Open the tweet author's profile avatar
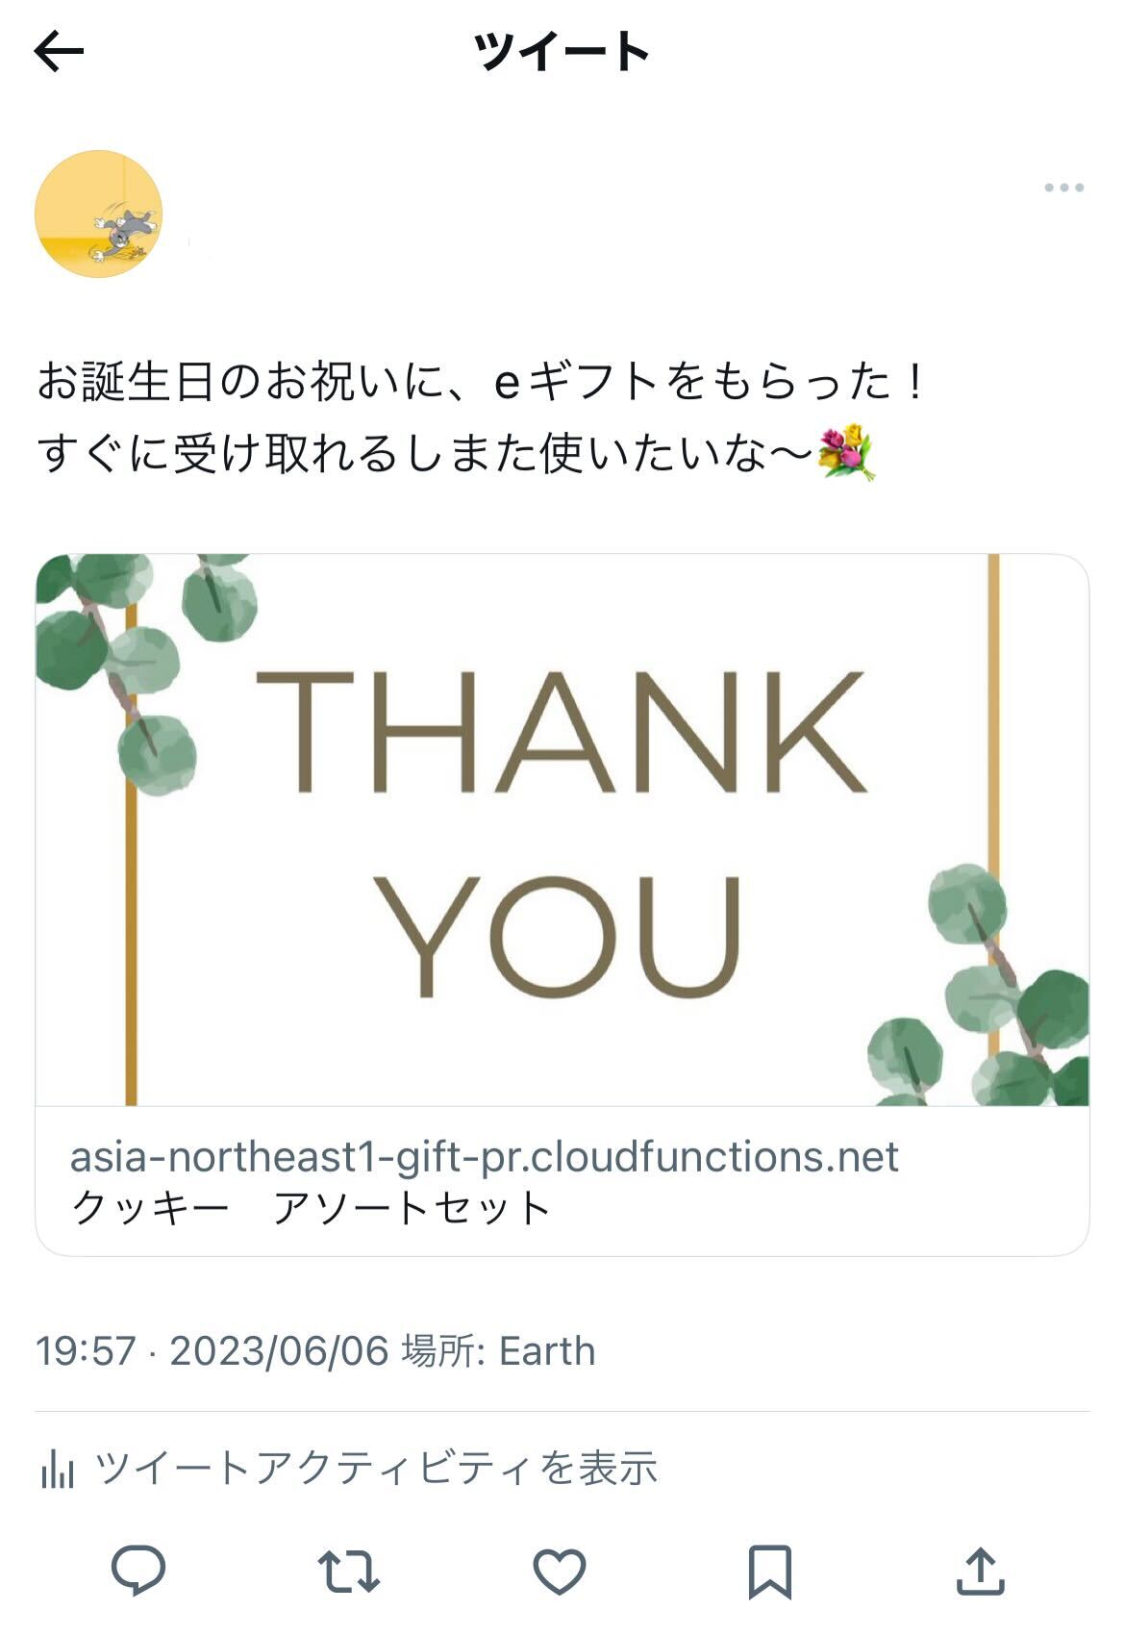 [98, 214]
